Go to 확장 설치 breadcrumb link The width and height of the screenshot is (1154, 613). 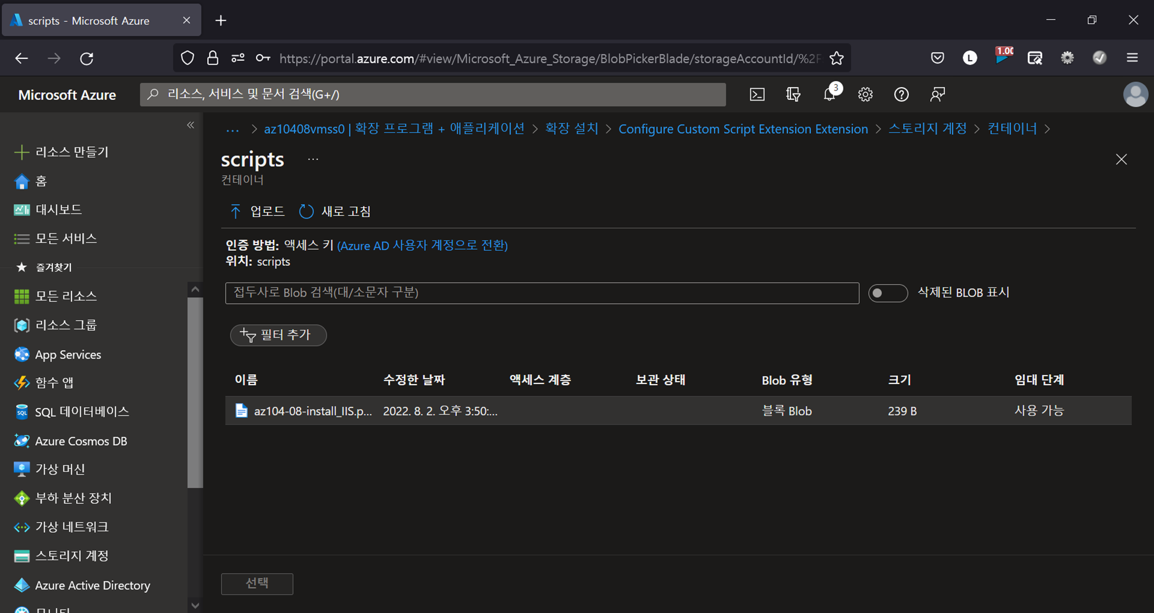tap(572, 129)
